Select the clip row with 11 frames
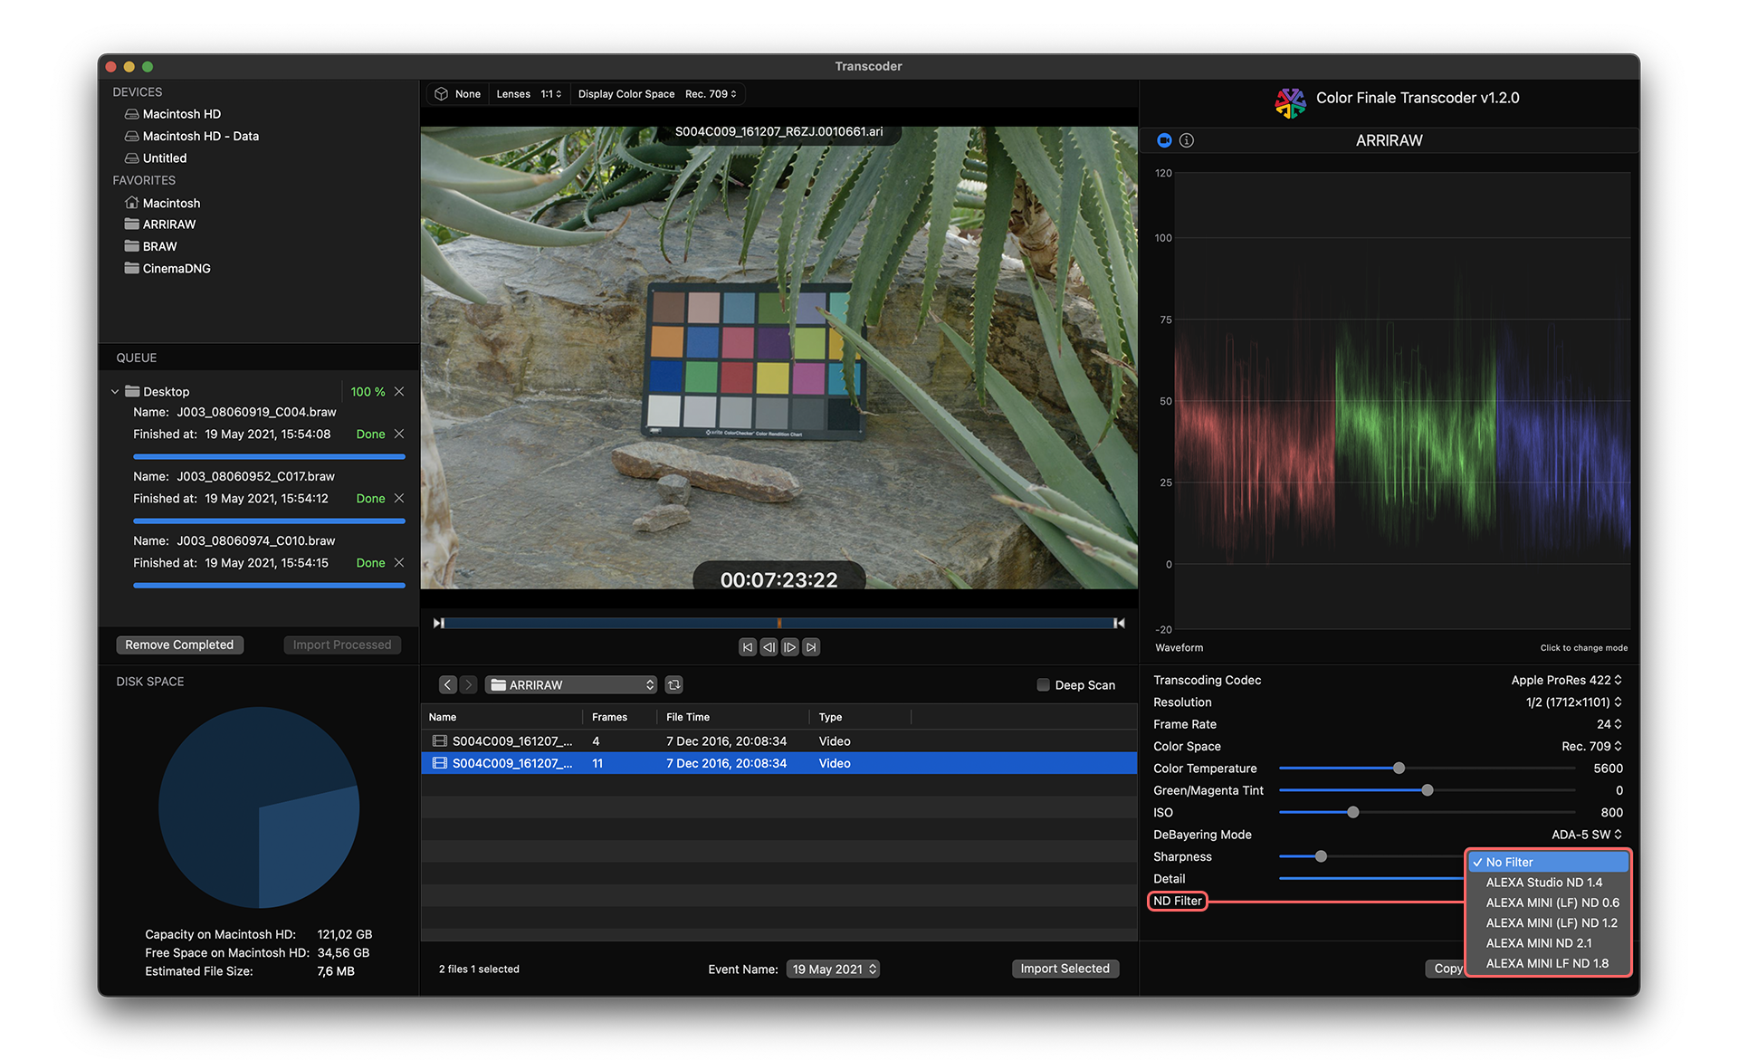This screenshot has height=1060, width=1738. point(778,764)
